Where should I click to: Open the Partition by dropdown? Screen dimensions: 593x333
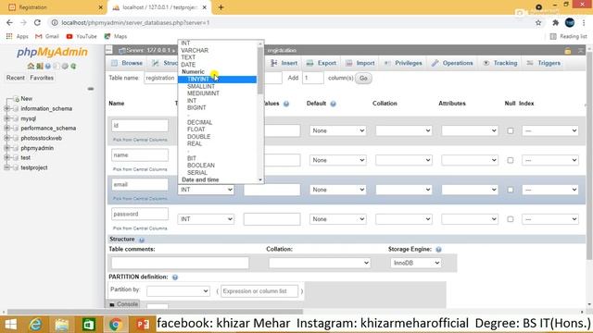tap(178, 291)
